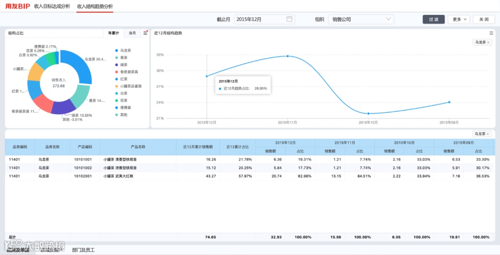
Task: Click the 2015年12月 table group header
Action: [x=285, y=143]
